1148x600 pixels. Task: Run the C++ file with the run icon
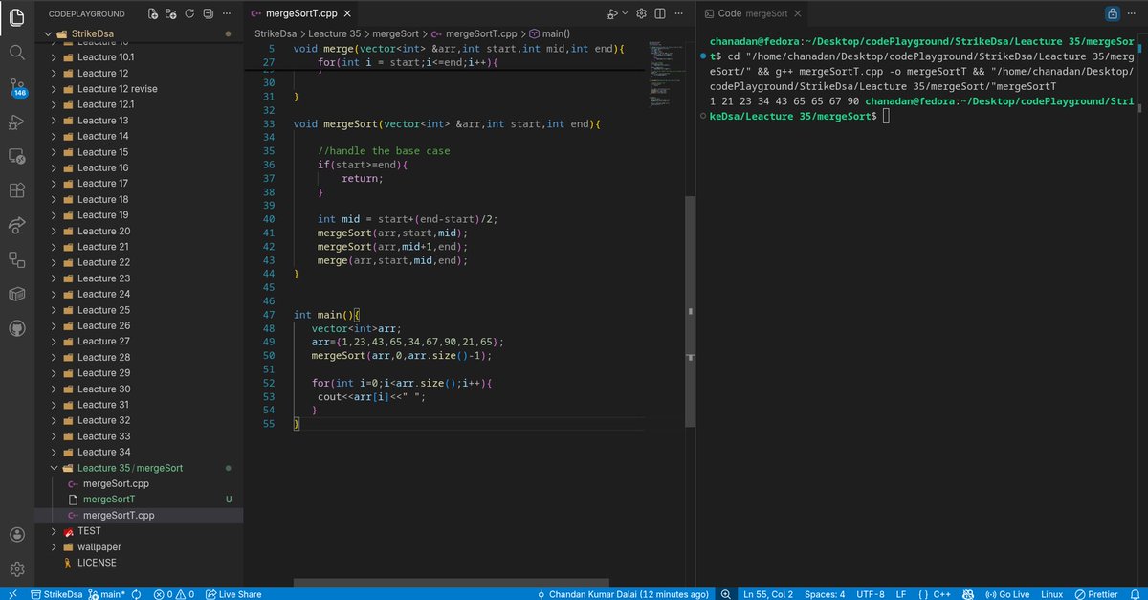pyautogui.click(x=612, y=14)
